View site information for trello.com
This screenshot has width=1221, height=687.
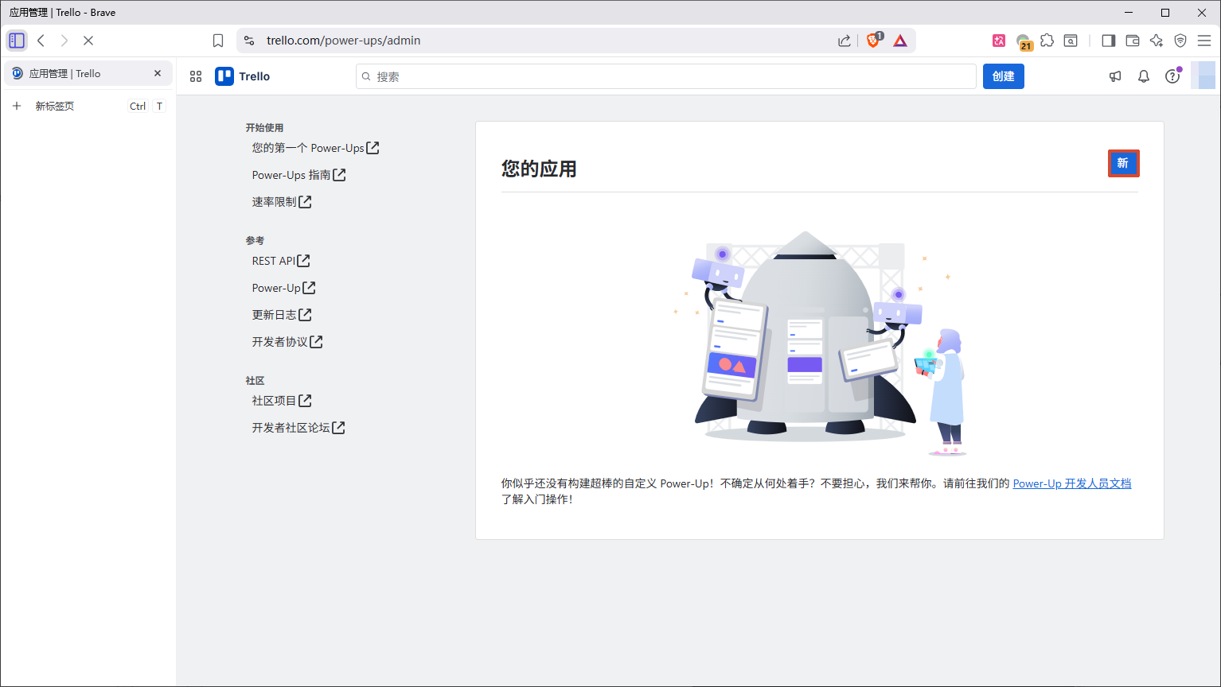(x=249, y=41)
